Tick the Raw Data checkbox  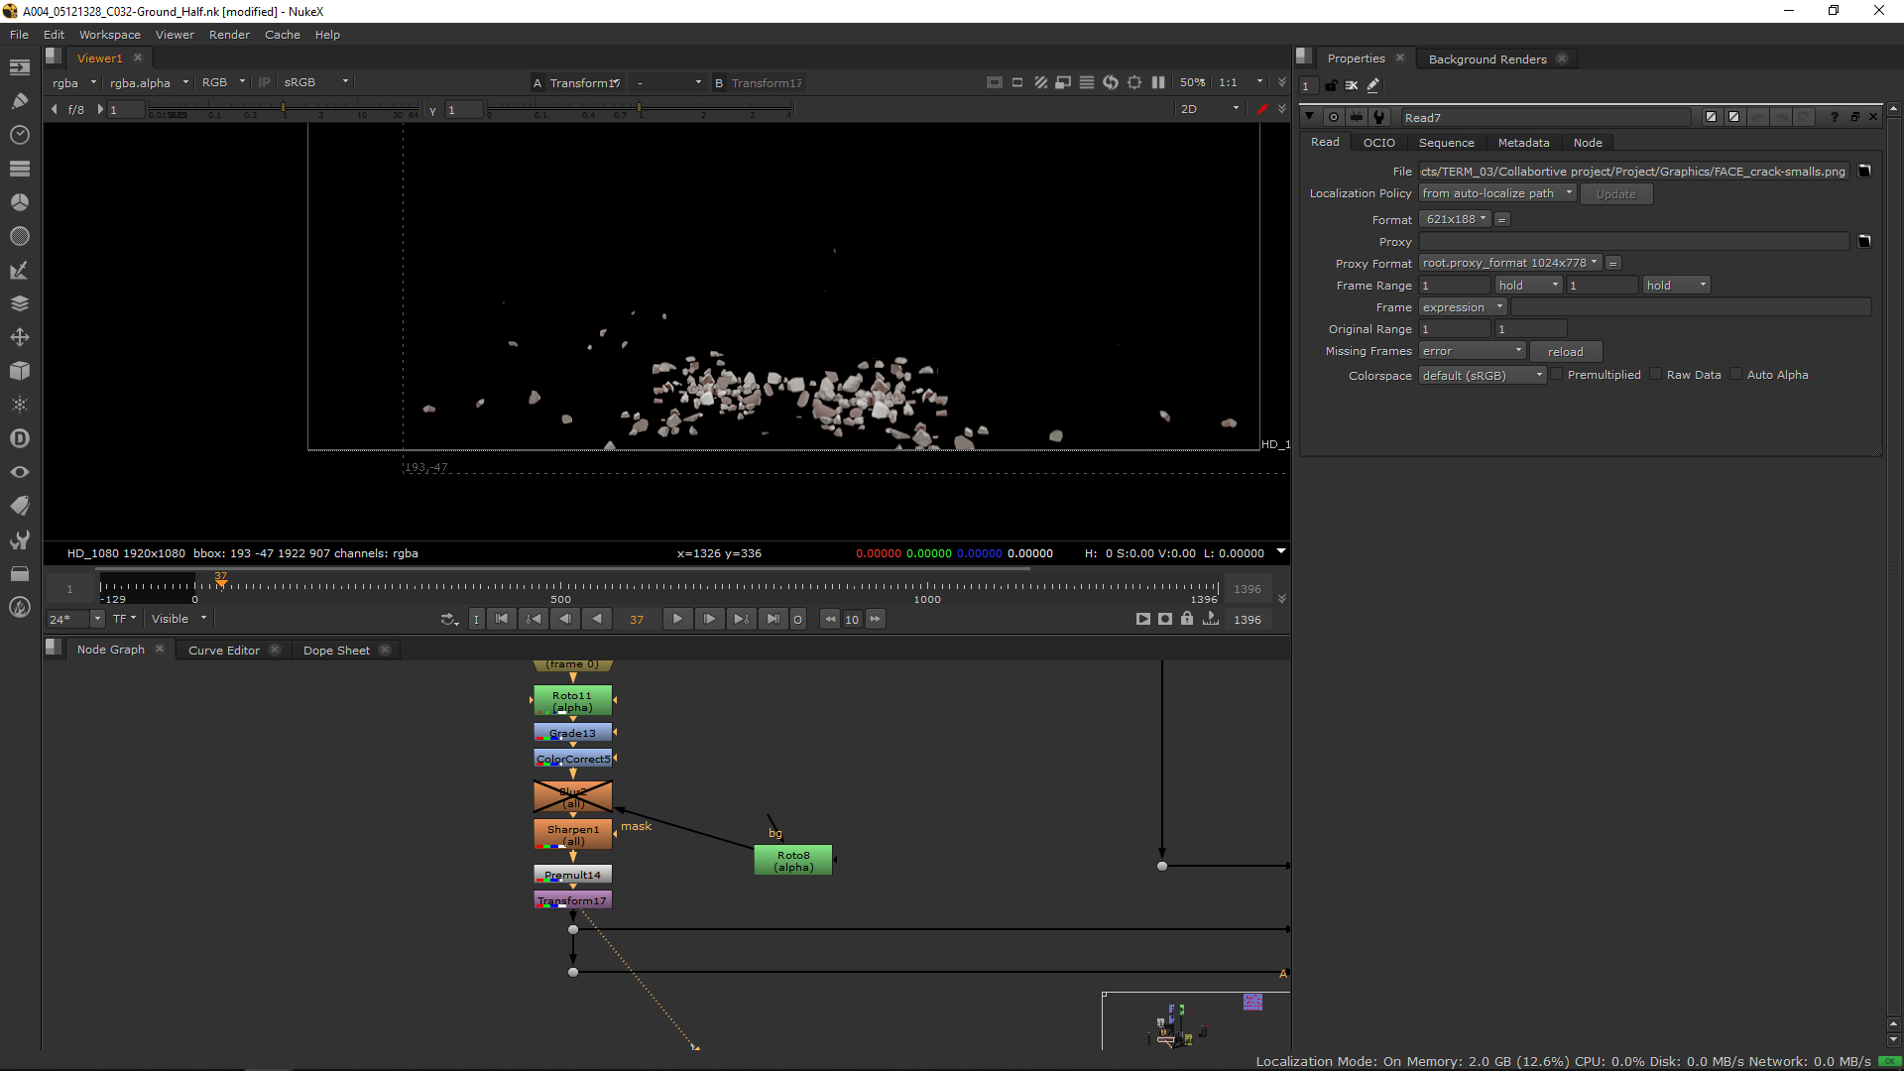coord(1656,375)
